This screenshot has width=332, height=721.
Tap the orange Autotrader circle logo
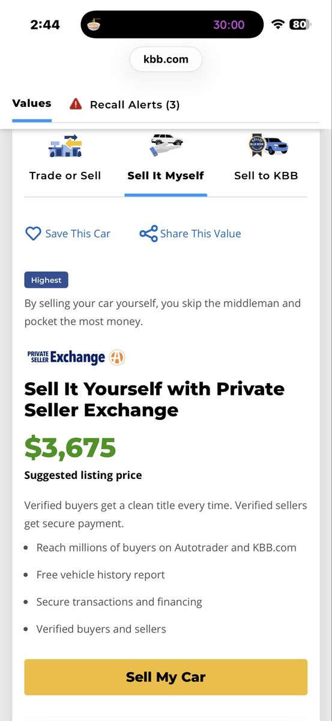[117, 357]
